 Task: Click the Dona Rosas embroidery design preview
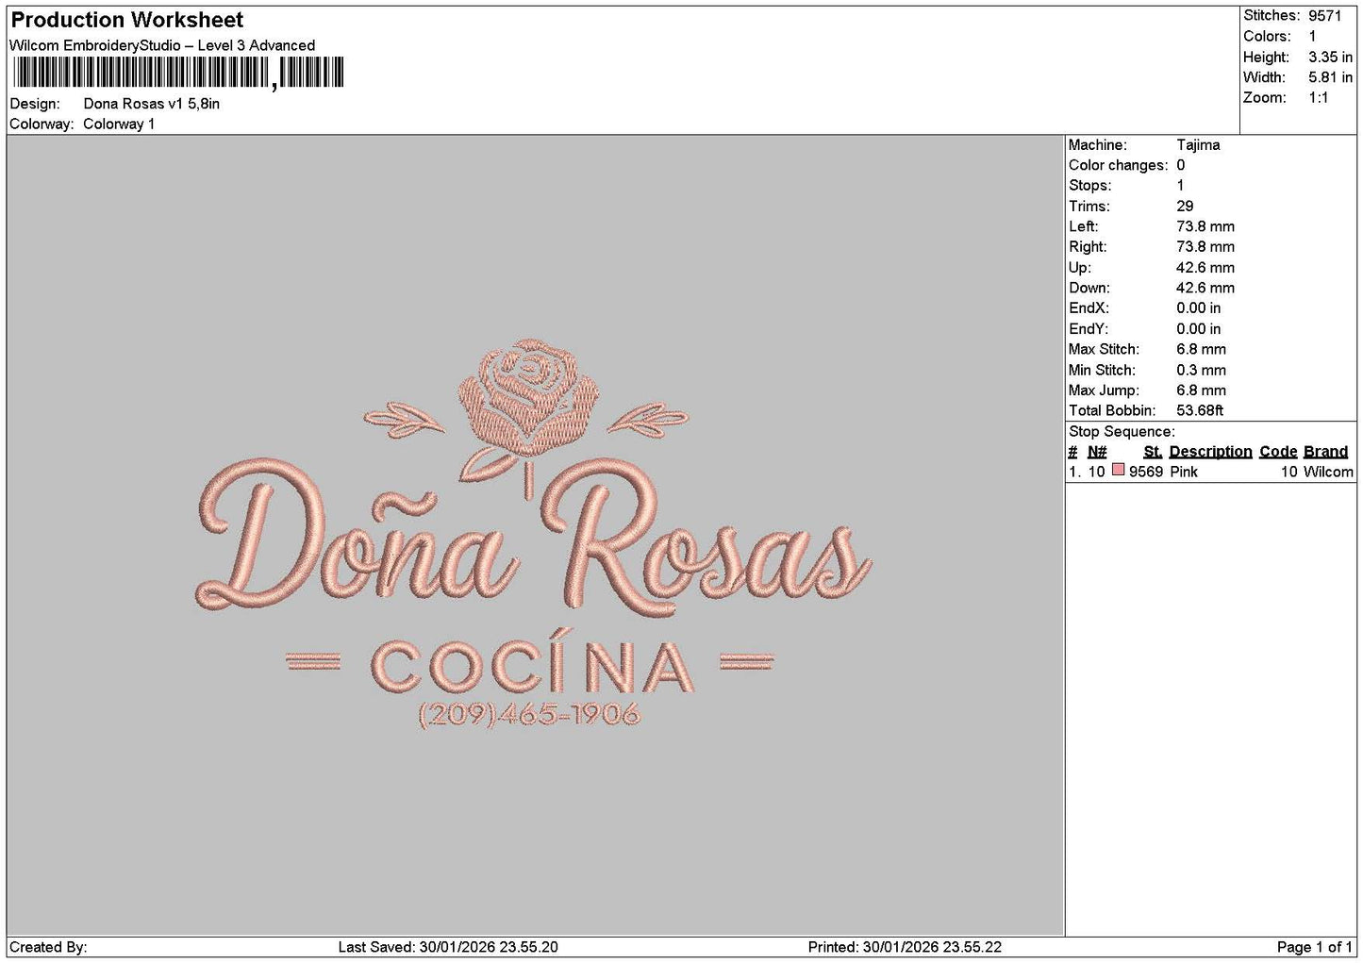534,534
